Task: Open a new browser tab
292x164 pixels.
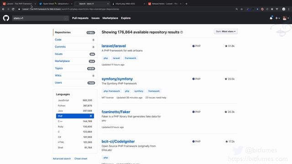Action: [x=186, y=4]
